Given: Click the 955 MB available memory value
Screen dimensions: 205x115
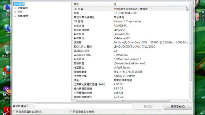Looking at the screenshot, I should point(119,93).
